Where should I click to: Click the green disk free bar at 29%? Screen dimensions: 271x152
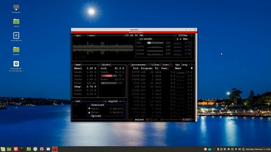pos(109,83)
